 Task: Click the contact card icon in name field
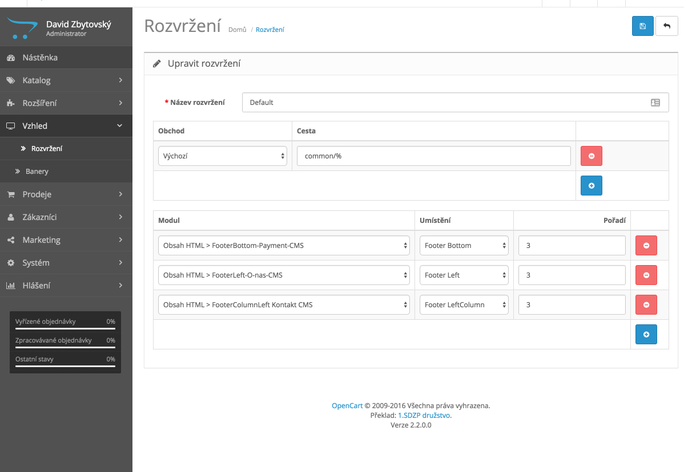coord(655,103)
